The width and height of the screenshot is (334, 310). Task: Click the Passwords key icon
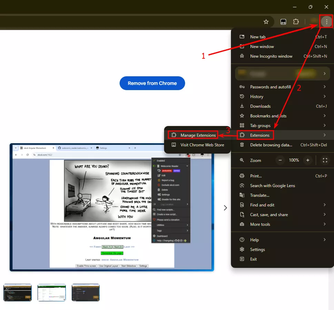(x=242, y=87)
